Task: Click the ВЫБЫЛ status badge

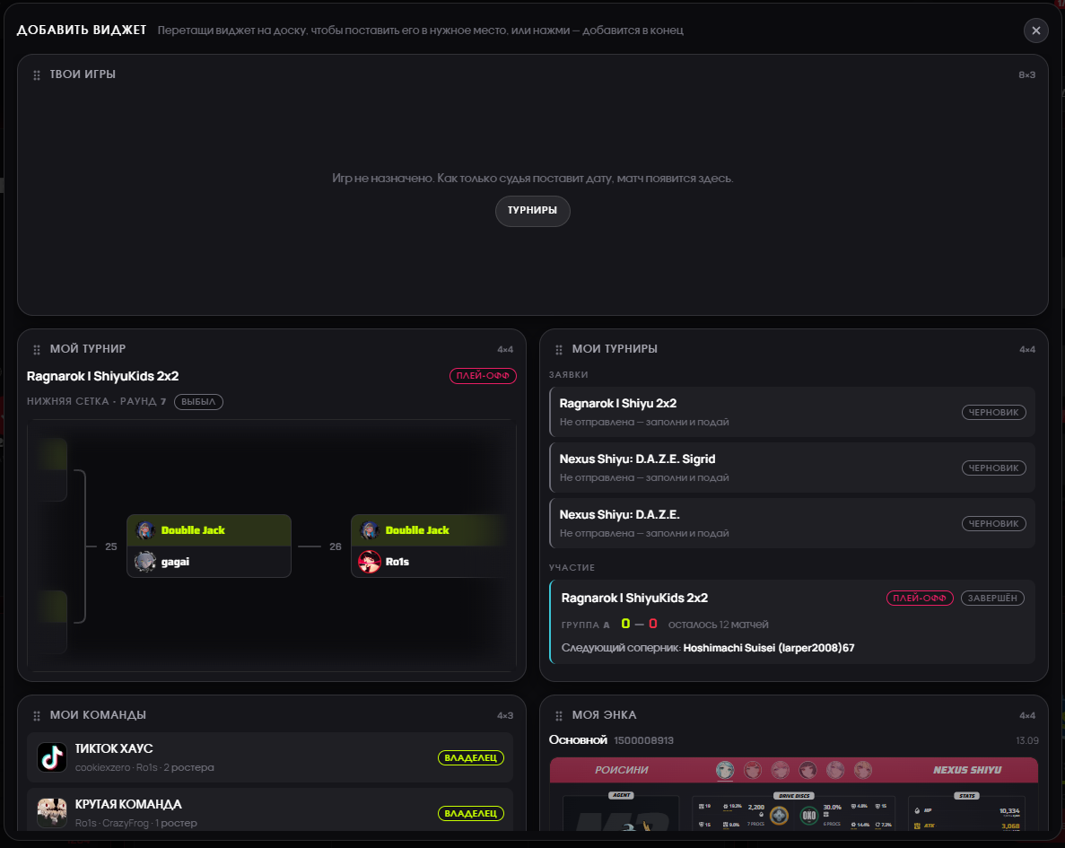Action: click(x=198, y=402)
